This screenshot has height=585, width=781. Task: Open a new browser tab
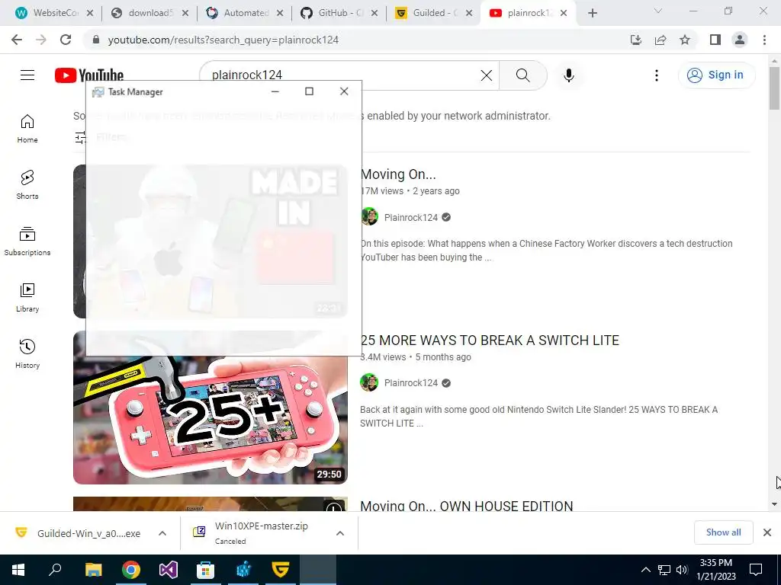[x=592, y=13]
